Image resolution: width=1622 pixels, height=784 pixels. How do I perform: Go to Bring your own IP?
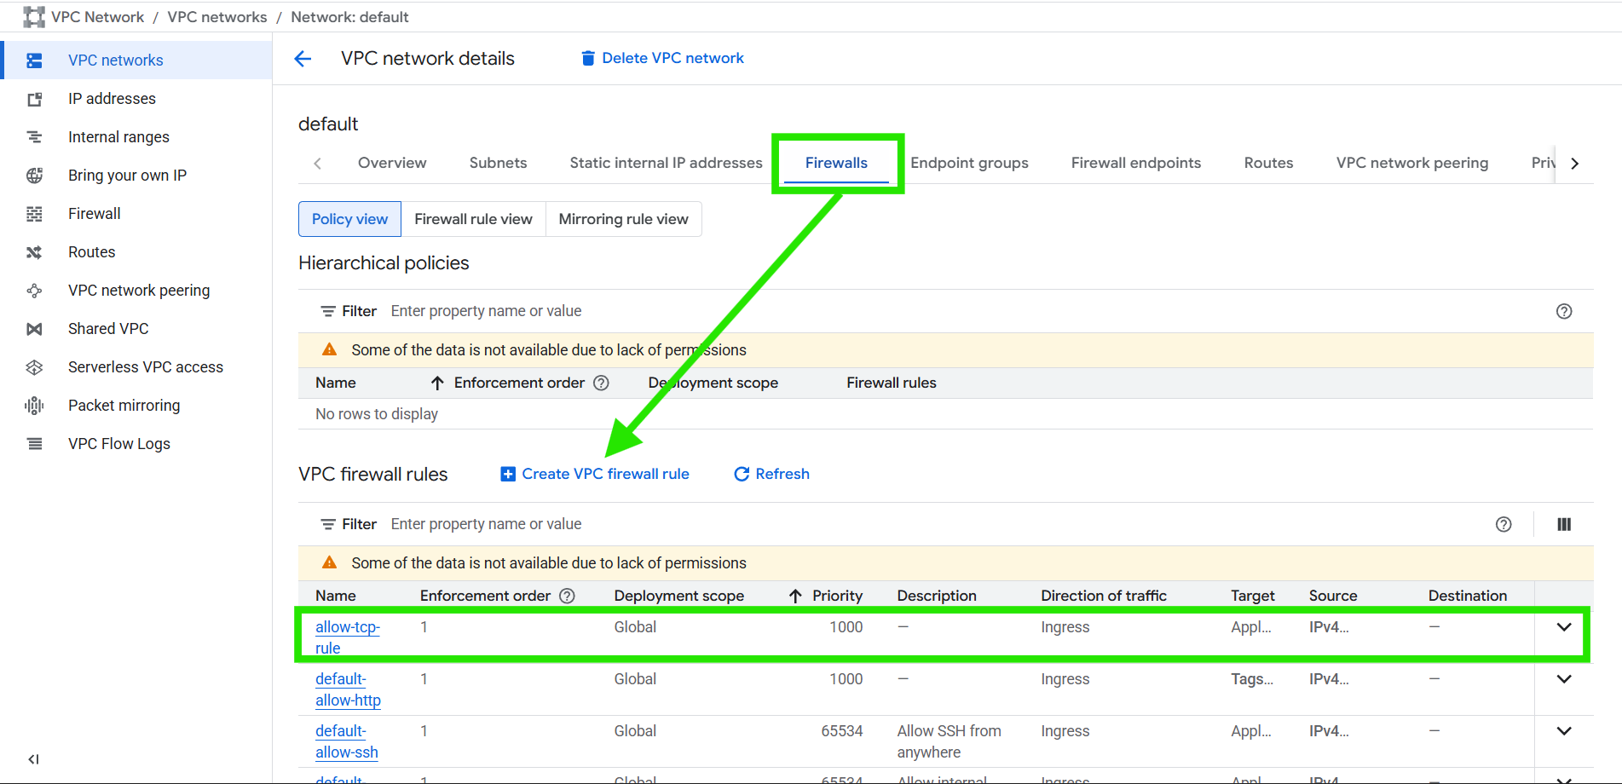[127, 176]
